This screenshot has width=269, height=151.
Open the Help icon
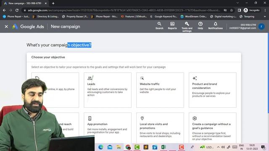point(200,26)
